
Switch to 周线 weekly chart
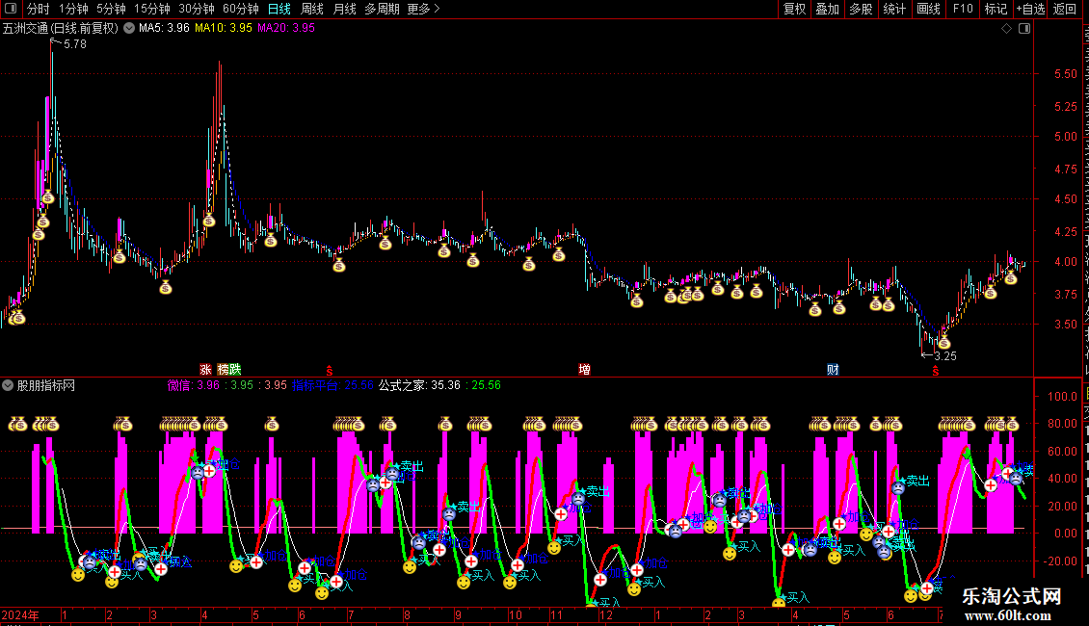tap(312, 9)
